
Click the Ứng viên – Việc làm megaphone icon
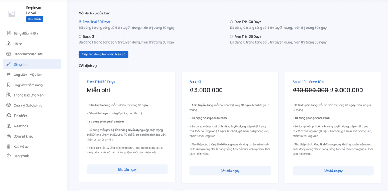9,75
